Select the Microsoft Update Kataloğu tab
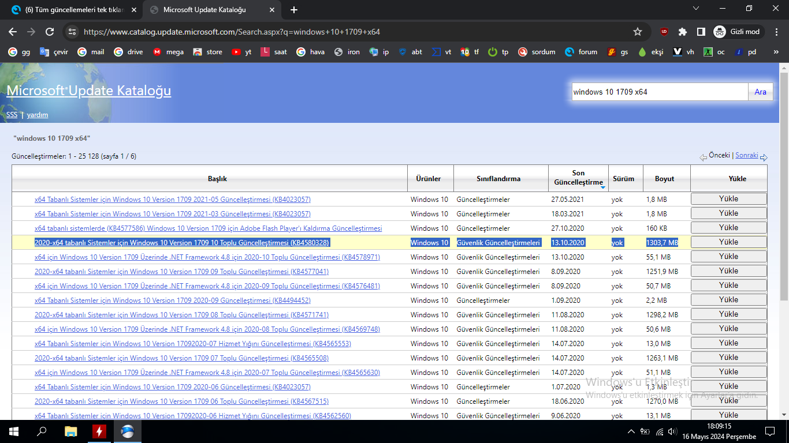The image size is (789, 443). pos(212,10)
